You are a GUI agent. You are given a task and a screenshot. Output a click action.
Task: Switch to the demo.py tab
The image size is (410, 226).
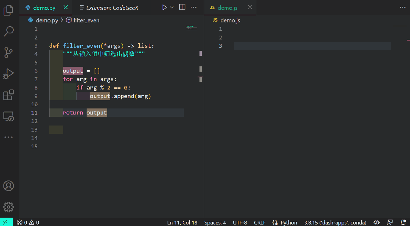[44, 8]
